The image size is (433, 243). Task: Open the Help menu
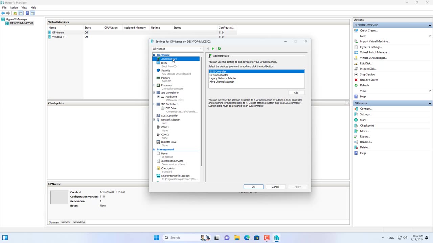pyautogui.click(x=33, y=7)
